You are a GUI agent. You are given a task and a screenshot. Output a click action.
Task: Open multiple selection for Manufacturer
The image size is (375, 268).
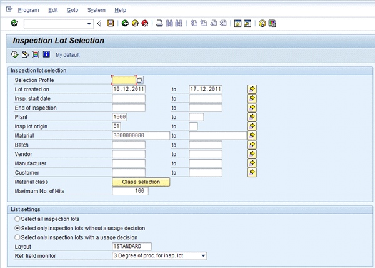click(252, 163)
